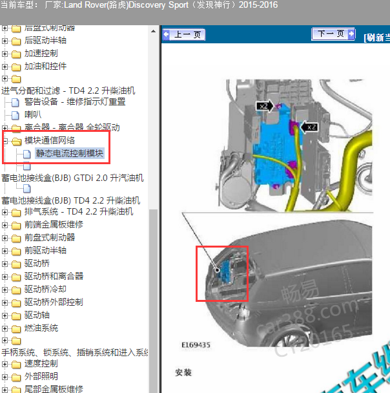Image resolution: width=390 pixels, height=393 pixels.
Task: Expand the 驱动桥 folder node
Action: pyautogui.click(x=5, y=264)
